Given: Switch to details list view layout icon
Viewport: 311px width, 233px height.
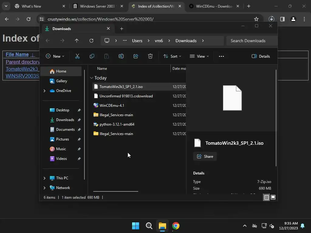Looking at the screenshot, I should click(266, 197).
